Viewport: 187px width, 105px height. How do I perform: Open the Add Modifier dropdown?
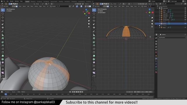tap(172, 38)
